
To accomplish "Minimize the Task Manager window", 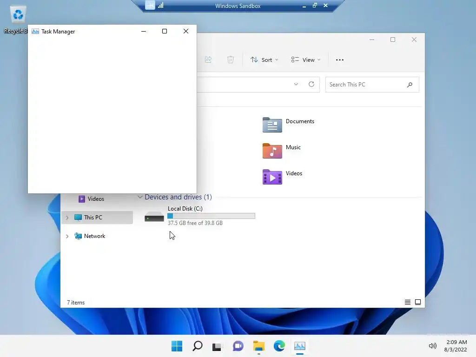I will [x=144, y=31].
